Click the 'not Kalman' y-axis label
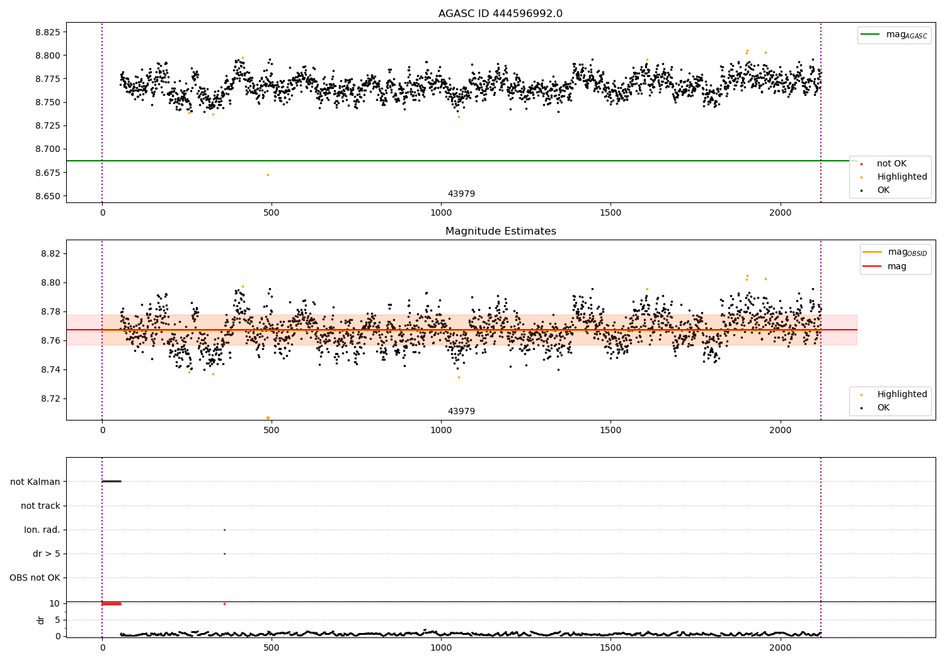 pyautogui.click(x=35, y=482)
